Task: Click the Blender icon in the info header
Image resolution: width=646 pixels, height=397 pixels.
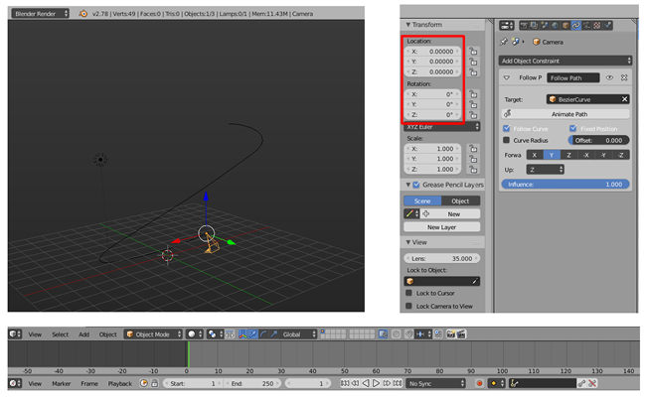Action: tap(83, 14)
